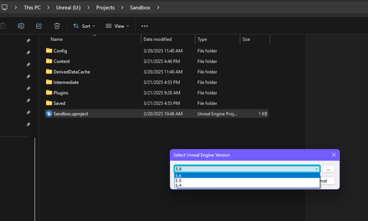Click the PC monitor icon in address bar

point(4,7)
